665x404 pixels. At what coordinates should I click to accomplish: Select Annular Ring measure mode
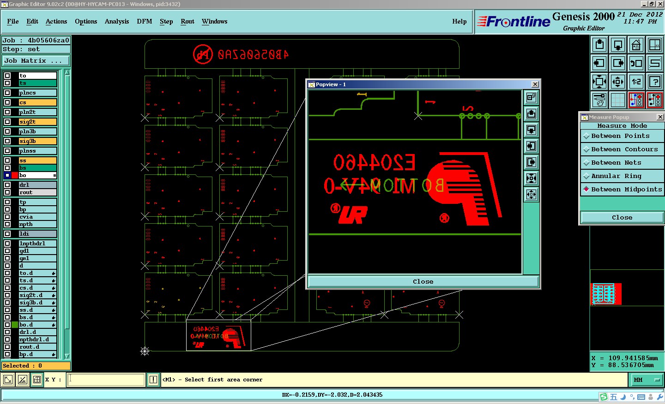(622, 176)
